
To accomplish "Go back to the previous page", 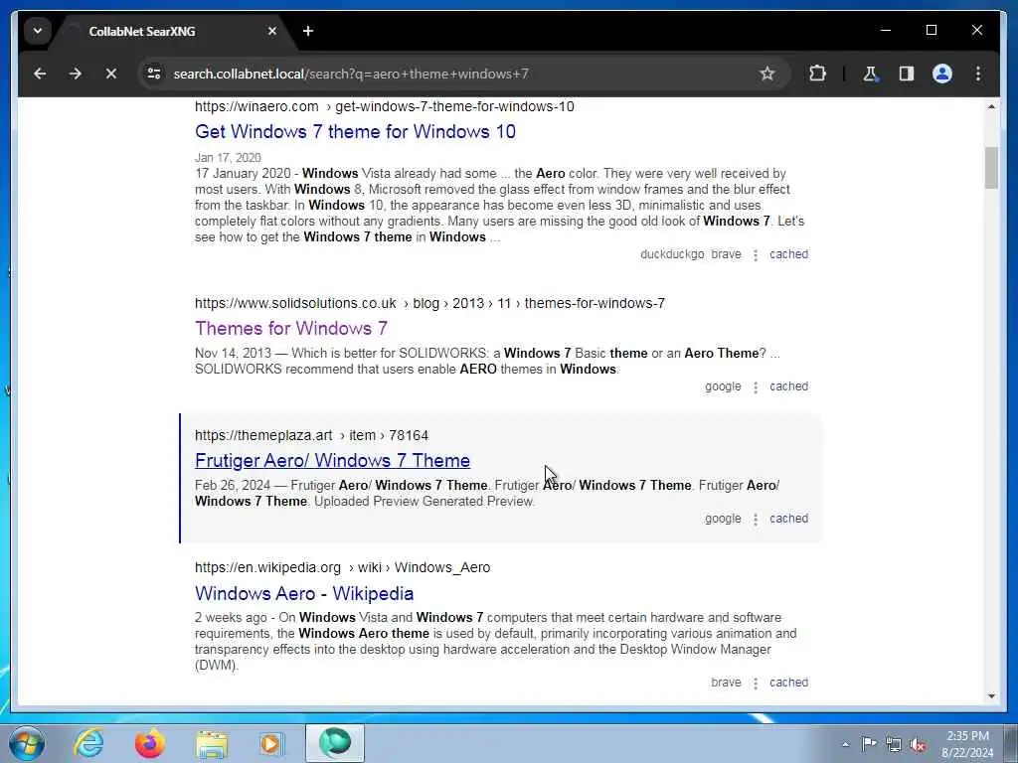I will coord(40,74).
